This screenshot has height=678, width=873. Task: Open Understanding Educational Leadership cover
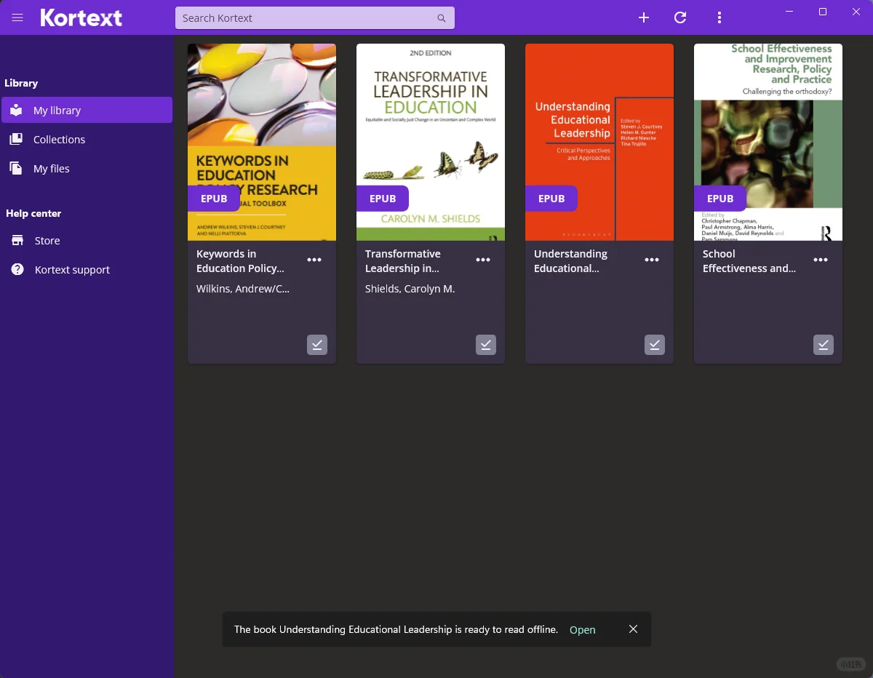click(x=599, y=142)
